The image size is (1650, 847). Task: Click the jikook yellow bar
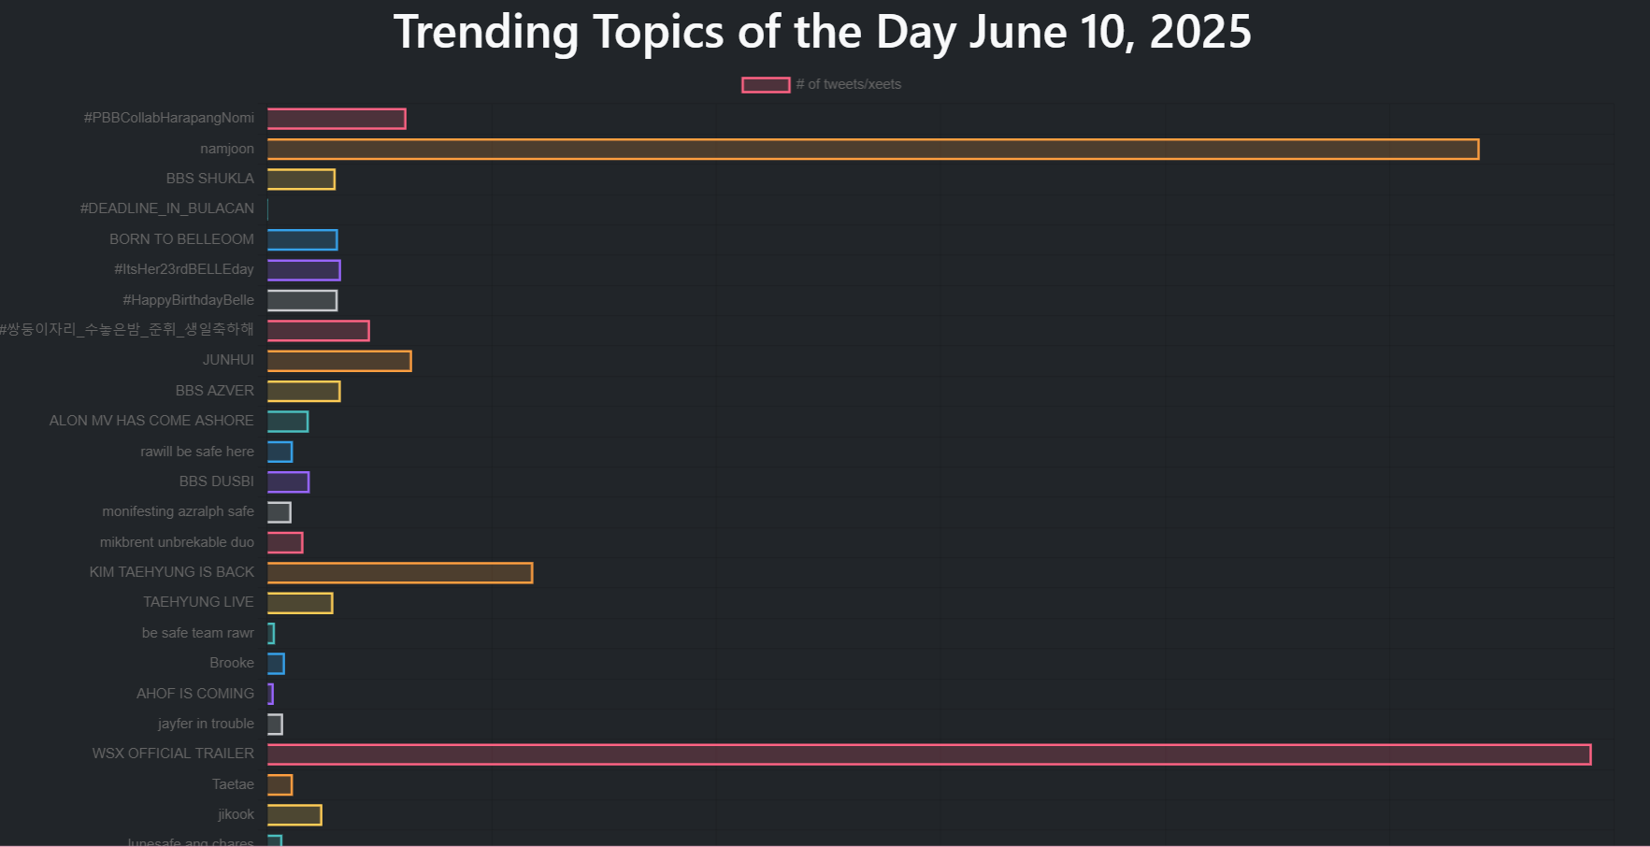tap(294, 815)
